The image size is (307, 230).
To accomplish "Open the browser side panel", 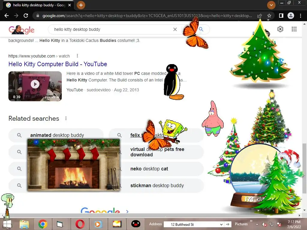I will click(281, 16).
